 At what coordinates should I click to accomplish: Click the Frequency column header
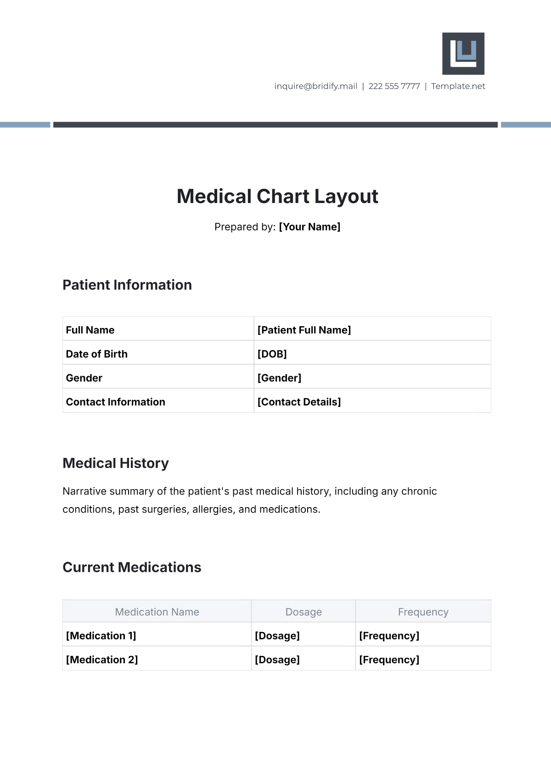423,612
